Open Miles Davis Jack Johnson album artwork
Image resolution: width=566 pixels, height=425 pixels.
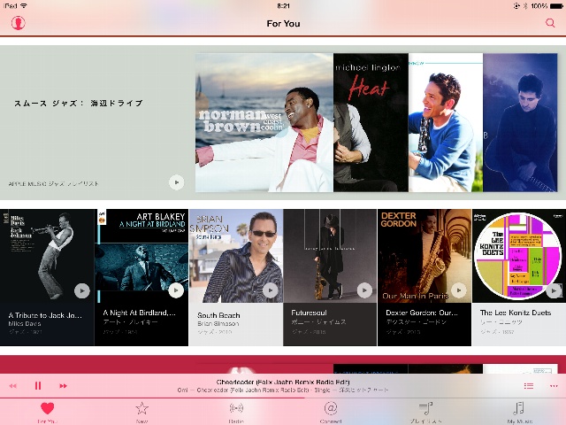(x=47, y=256)
